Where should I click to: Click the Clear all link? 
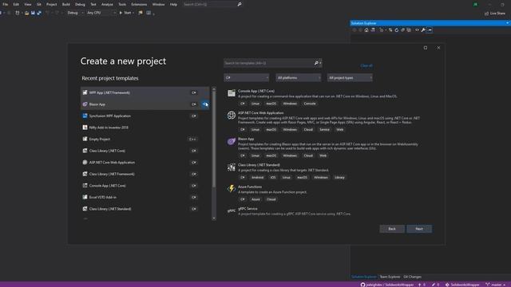pyautogui.click(x=366, y=65)
